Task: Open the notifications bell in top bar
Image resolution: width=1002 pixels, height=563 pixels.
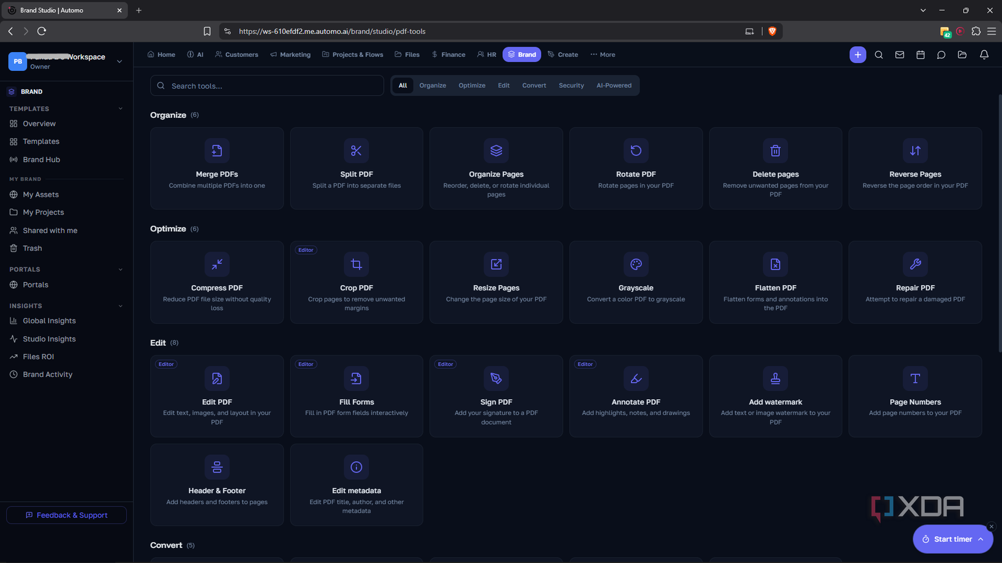Action: click(x=984, y=55)
